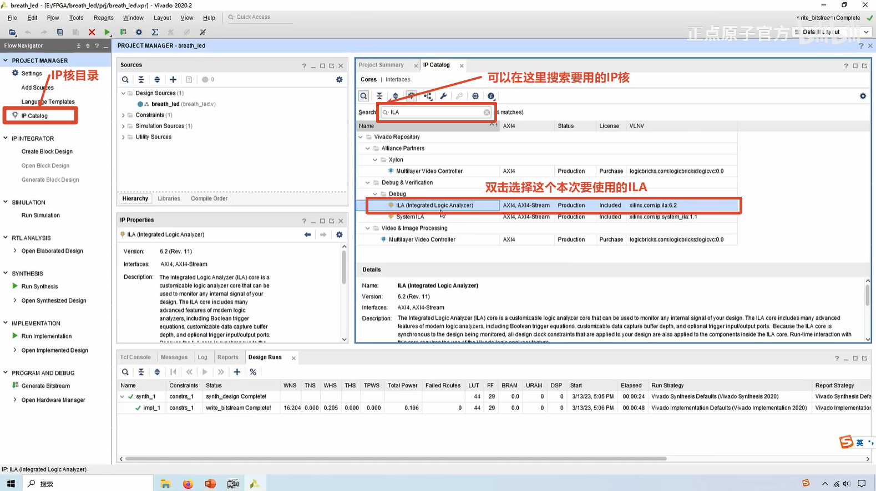
Task: Open File Explorer from taskbar
Action: click(x=165, y=484)
